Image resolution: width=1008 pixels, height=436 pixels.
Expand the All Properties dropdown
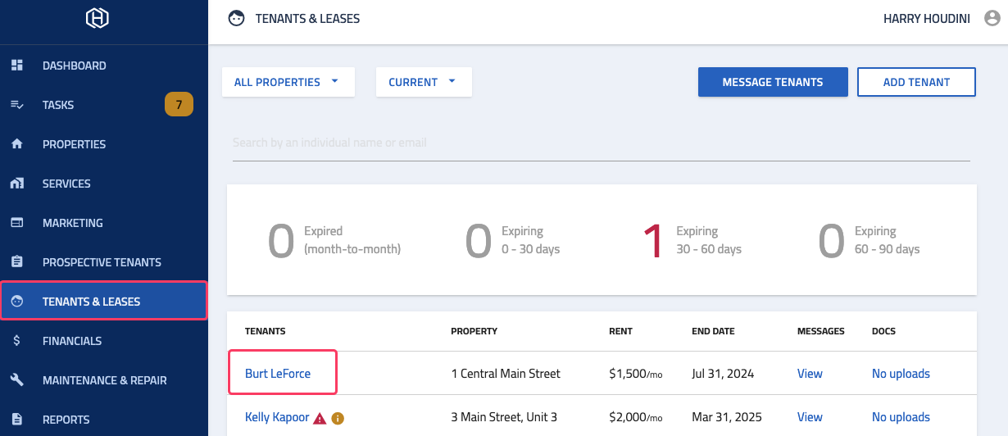(x=288, y=82)
